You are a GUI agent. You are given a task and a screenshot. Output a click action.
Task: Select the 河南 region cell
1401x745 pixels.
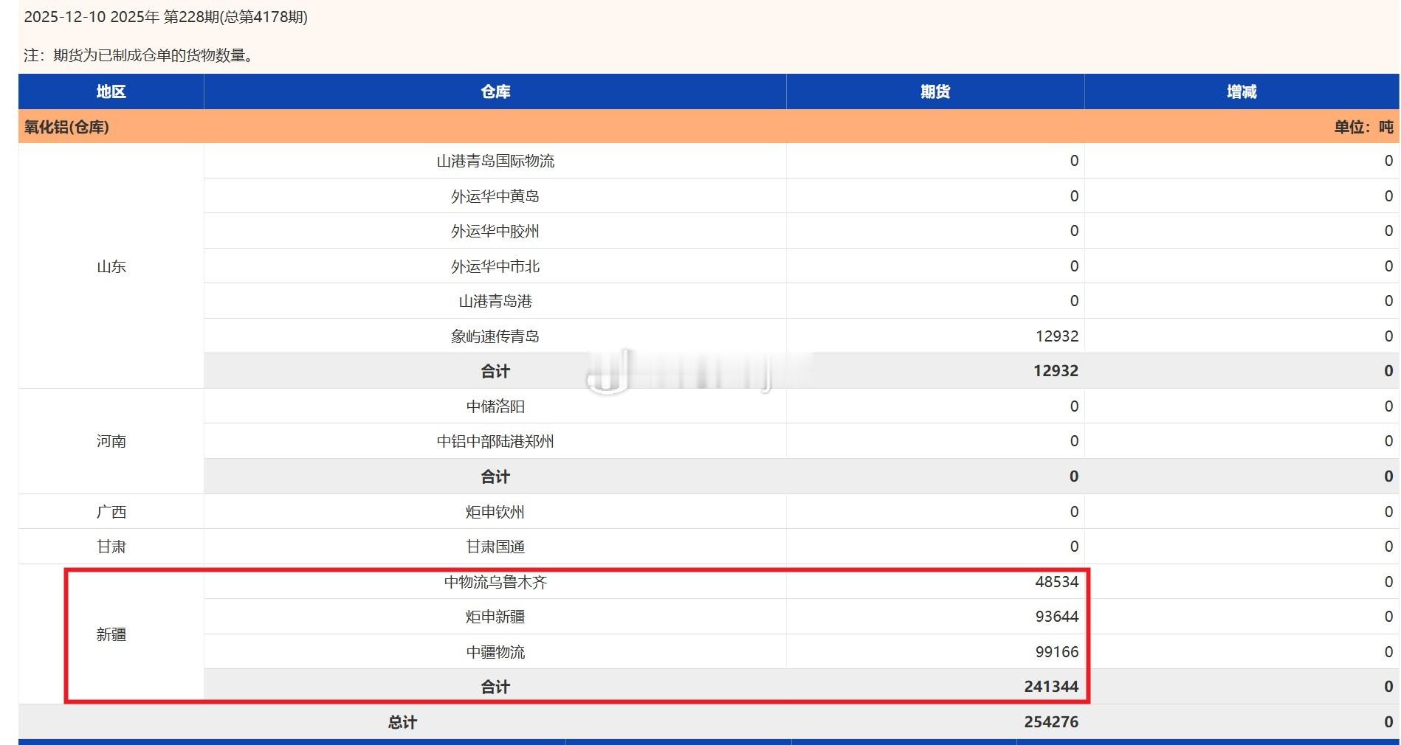coord(111,441)
